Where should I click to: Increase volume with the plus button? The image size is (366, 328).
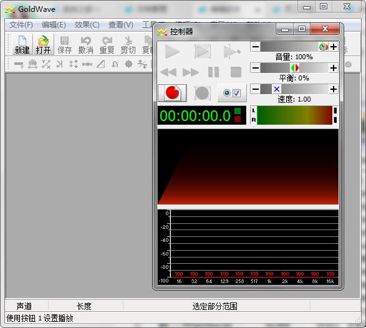pyautogui.click(x=334, y=47)
